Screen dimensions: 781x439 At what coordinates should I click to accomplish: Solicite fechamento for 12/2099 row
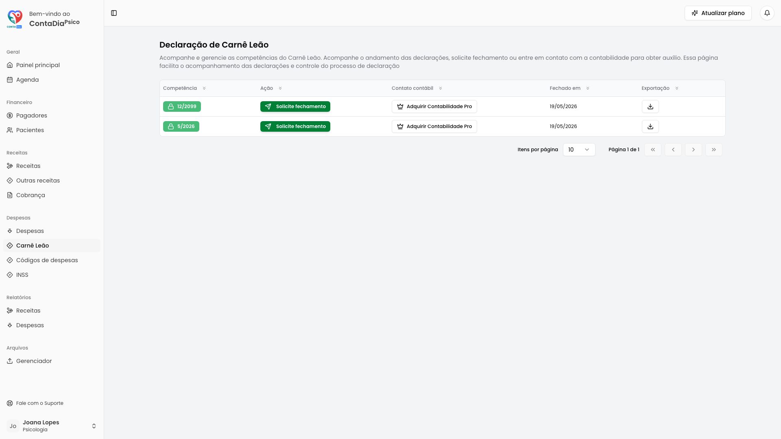295,106
